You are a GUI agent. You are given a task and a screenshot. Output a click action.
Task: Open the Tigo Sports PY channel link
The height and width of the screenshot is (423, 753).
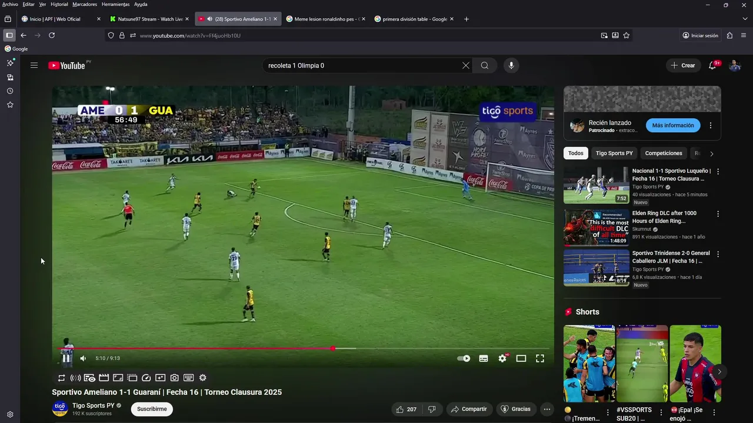94,405
